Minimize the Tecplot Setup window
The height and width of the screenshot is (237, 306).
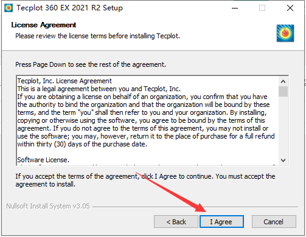coord(235,8)
